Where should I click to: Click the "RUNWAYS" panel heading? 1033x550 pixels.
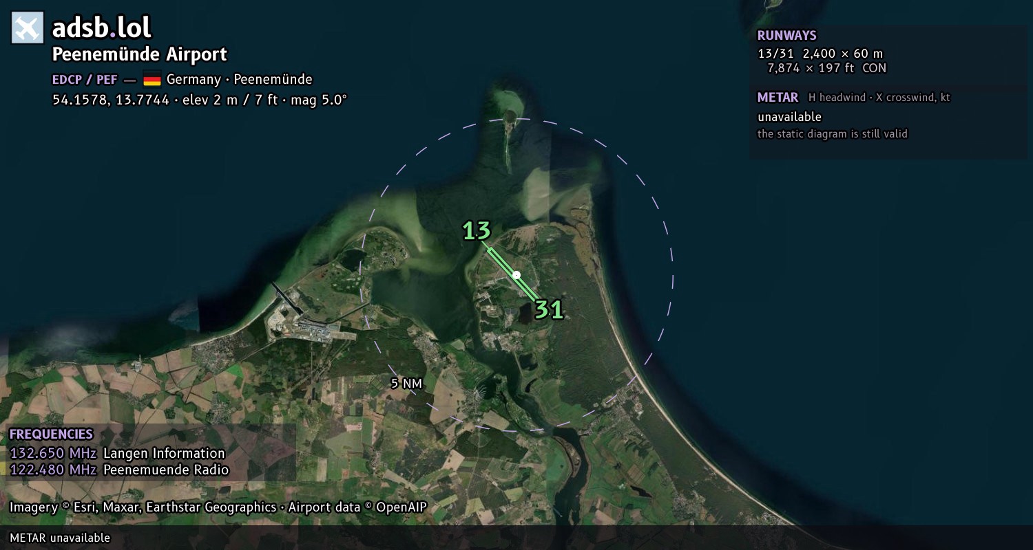pyautogui.click(x=787, y=36)
